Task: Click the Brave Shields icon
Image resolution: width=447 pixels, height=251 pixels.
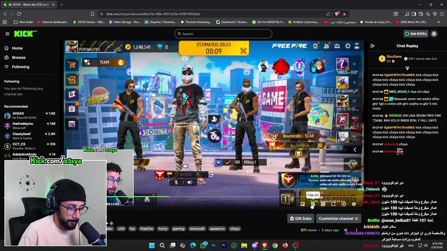Action: click(337, 14)
